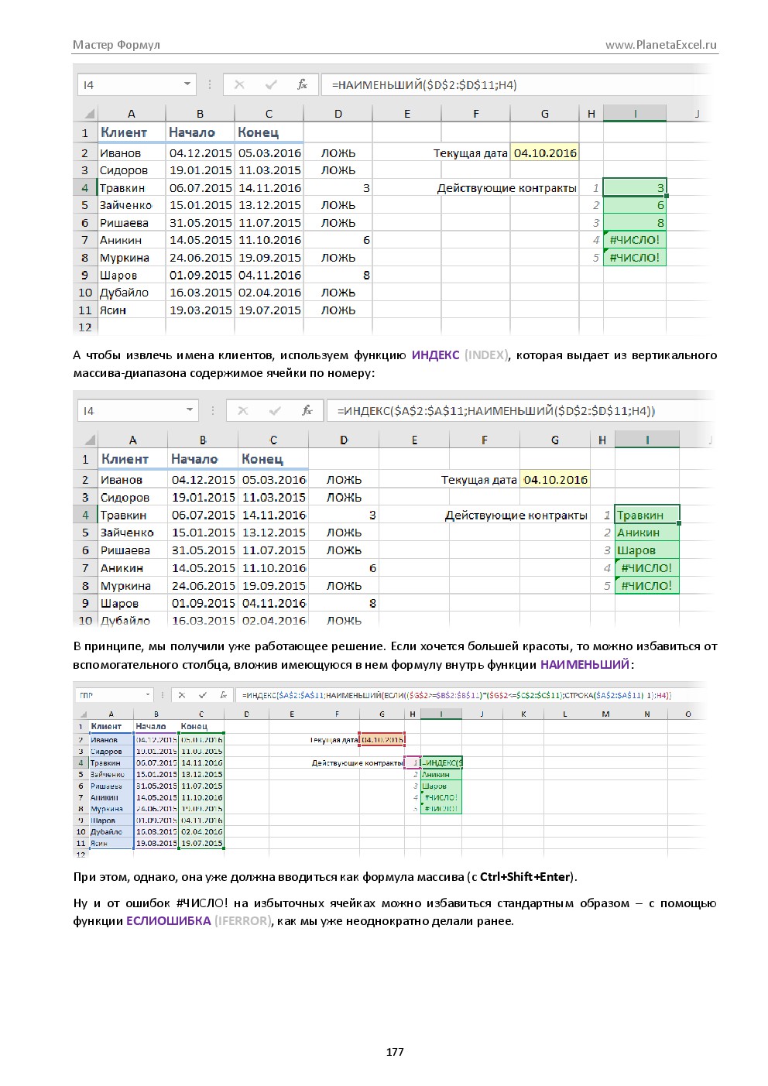Click the yellow 04.10.2016 date cell in the middle spreadsheet

click(x=555, y=480)
